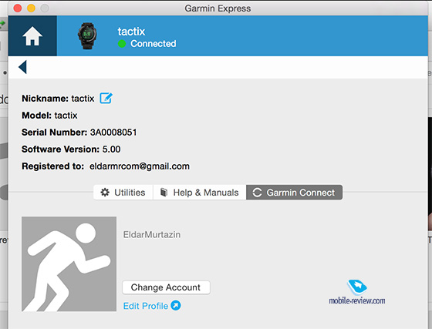Click the green Connected status indicator

[x=122, y=44]
